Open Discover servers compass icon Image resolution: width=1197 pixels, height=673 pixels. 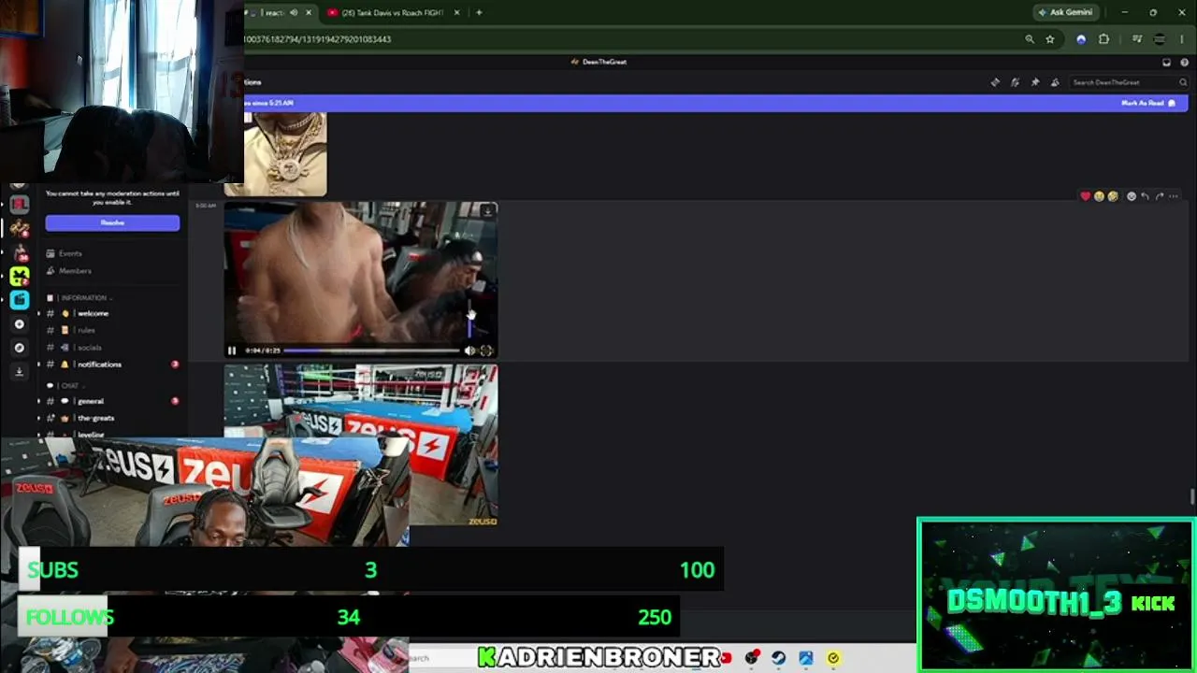click(x=19, y=348)
